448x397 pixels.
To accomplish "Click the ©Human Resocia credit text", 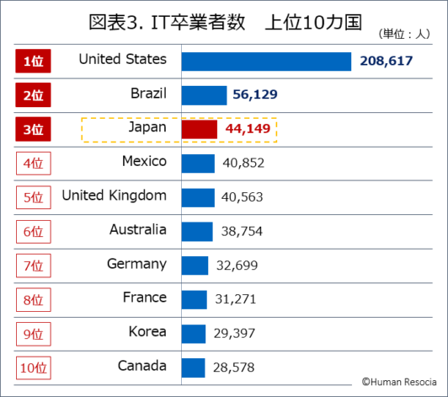I will (399, 382).
